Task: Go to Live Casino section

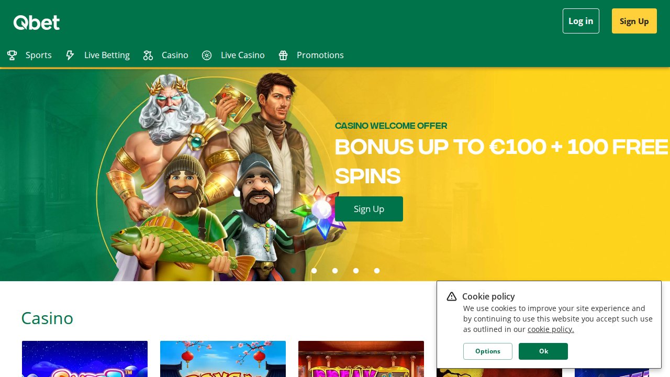Action: 233,55
